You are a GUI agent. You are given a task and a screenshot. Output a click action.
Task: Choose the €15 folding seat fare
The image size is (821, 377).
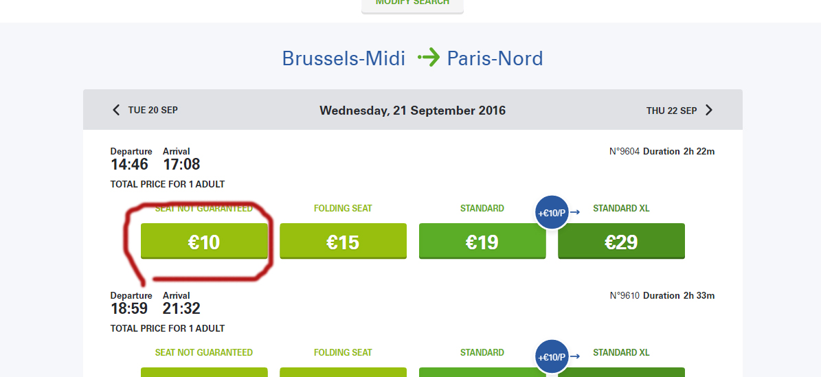click(x=343, y=242)
